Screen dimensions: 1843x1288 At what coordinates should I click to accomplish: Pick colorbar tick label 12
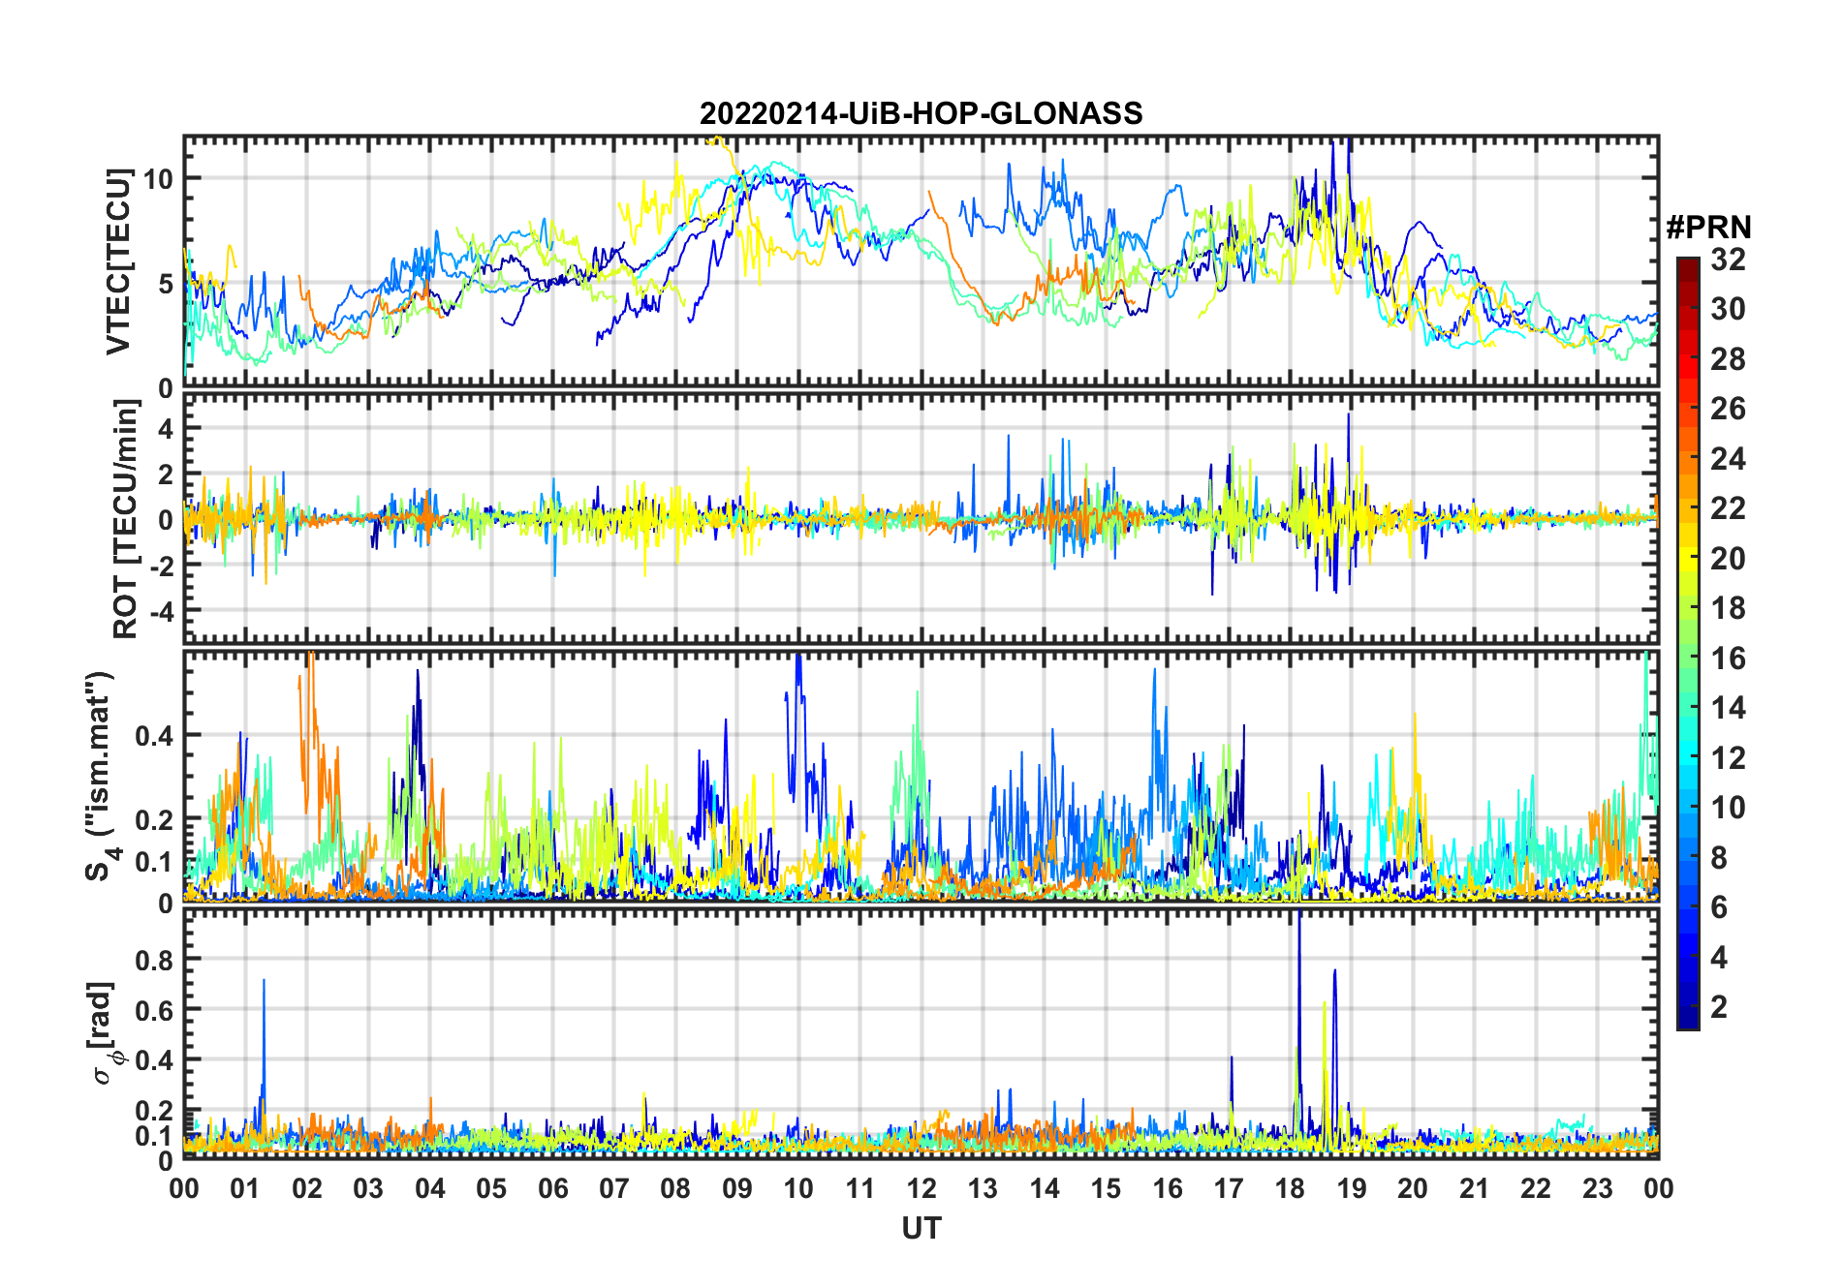click(x=1728, y=758)
